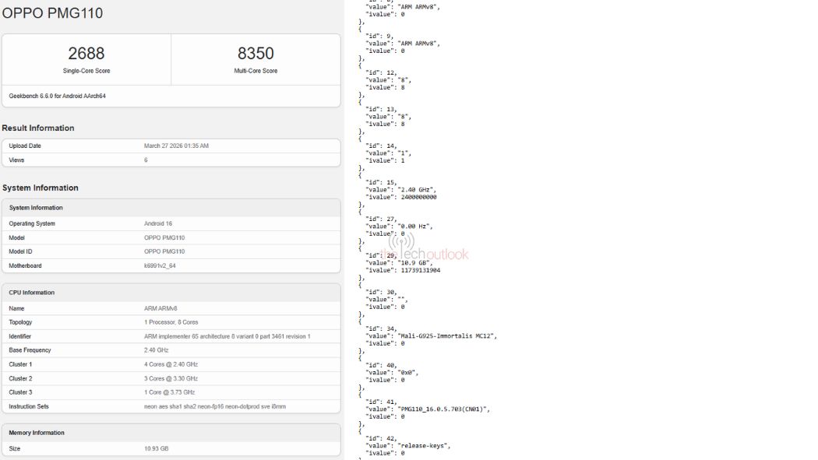Screen dimensions: 818x460
Task: Click the TheTechOutlook watermark logo
Action: (x=428, y=252)
